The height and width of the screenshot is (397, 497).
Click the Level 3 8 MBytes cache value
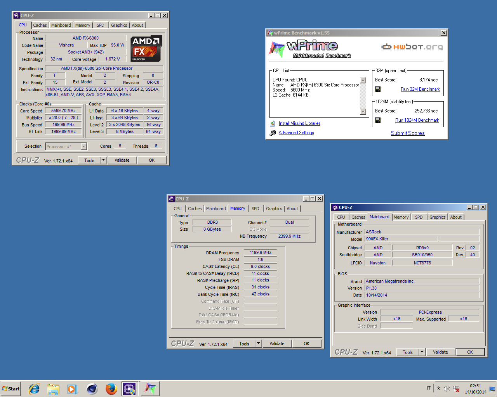(125, 131)
